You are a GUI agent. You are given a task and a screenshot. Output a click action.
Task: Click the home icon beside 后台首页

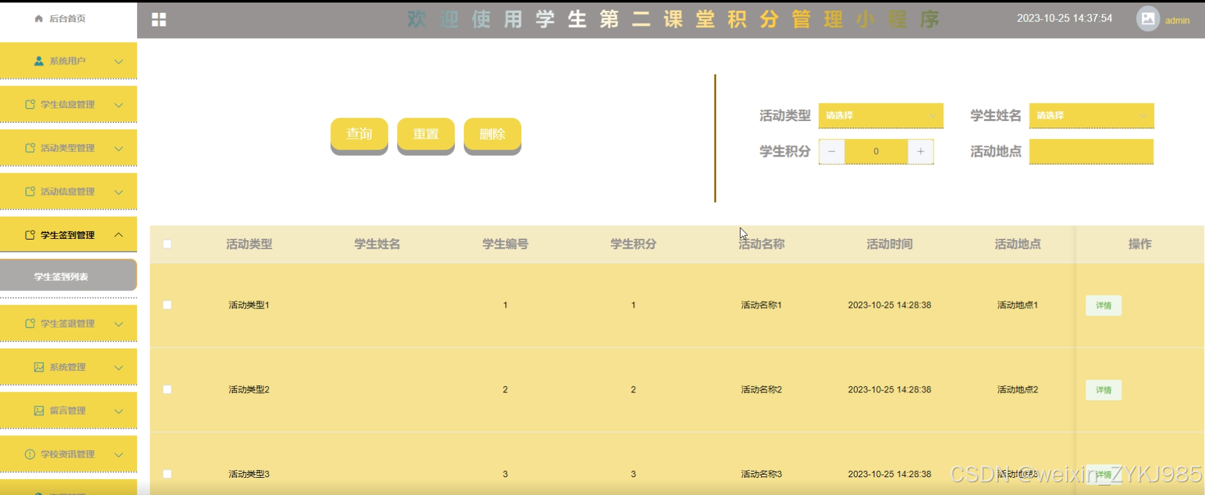(39, 18)
